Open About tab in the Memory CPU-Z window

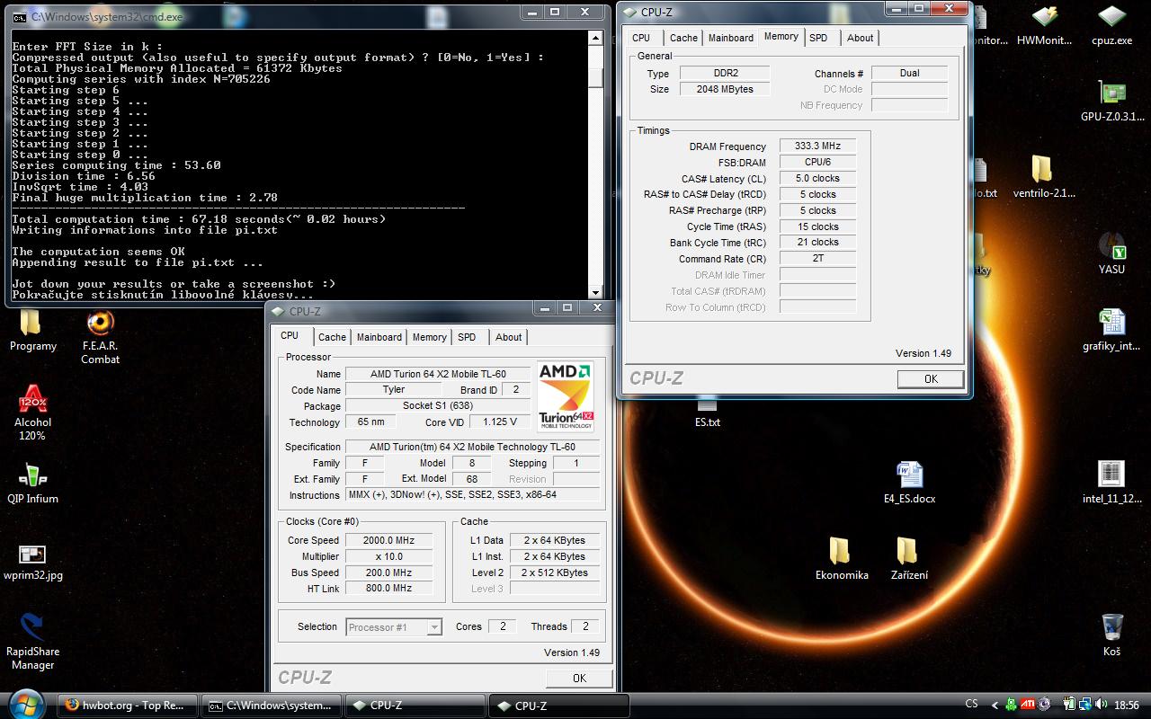(860, 38)
